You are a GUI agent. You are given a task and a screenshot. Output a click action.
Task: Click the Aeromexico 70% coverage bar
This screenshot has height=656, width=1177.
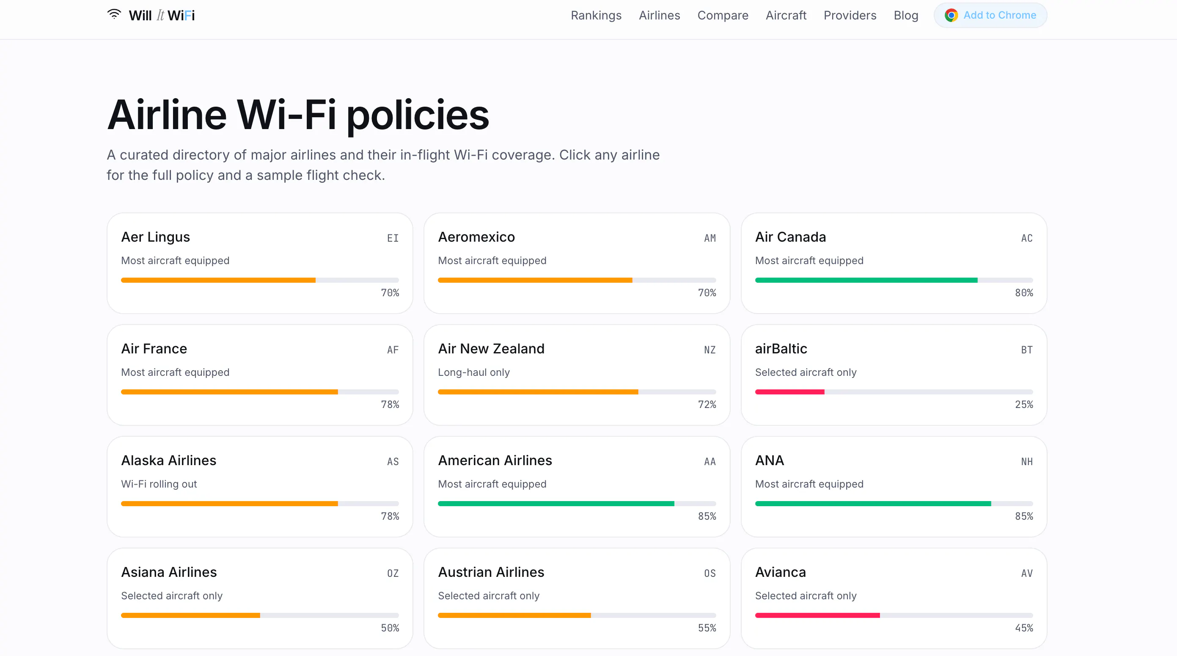point(577,280)
